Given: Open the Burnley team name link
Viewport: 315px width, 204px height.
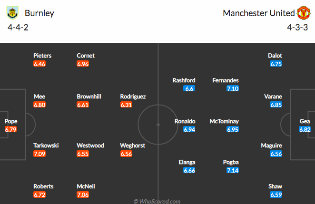Looking at the screenshot, I should (x=39, y=13).
